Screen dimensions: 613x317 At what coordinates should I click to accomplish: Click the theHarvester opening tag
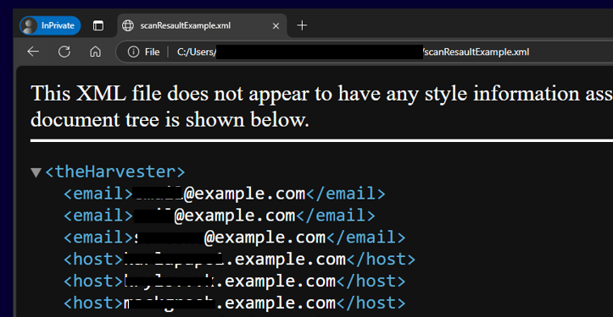115,172
